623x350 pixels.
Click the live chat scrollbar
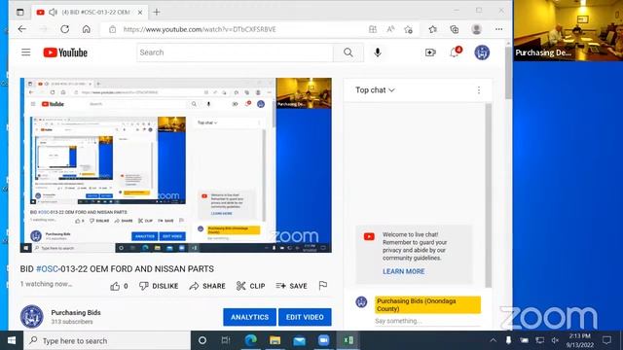tap(489, 194)
